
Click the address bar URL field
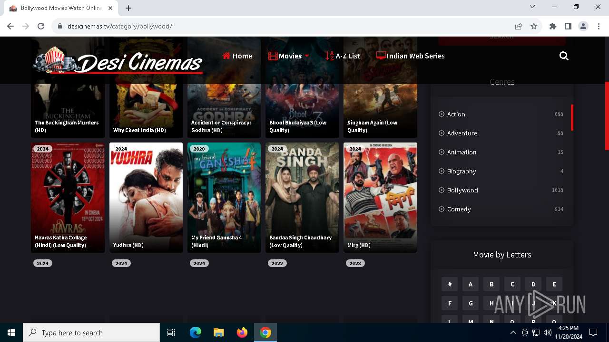(281, 26)
